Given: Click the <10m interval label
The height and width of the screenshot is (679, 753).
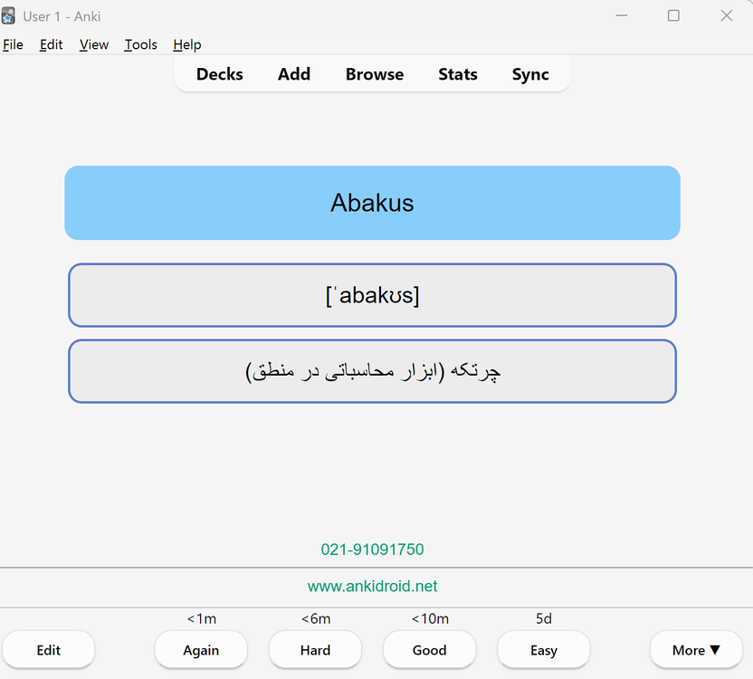Looking at the screenshot, I should (x=430, y=618).
